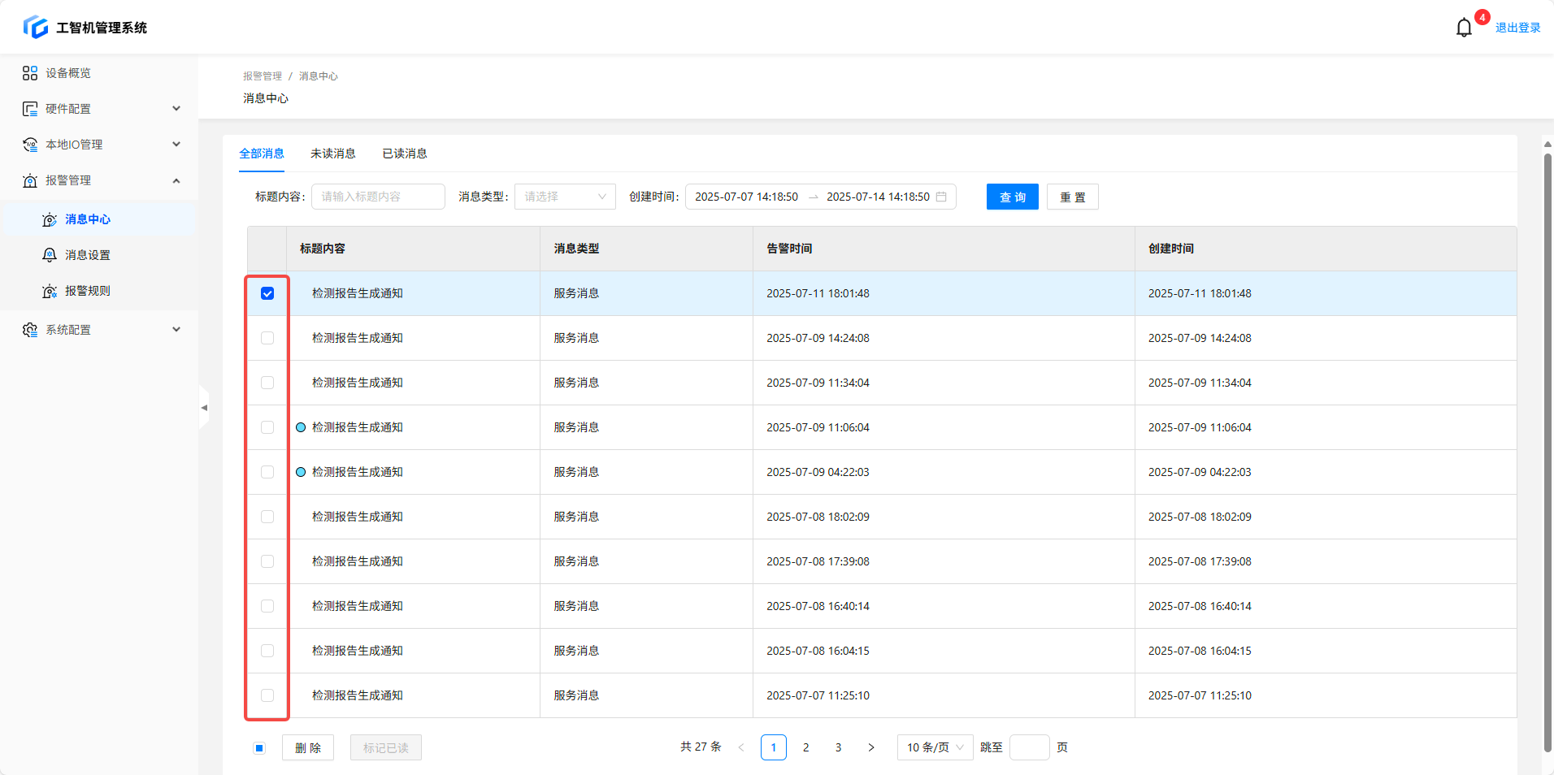Viewport: 1554px width, 775px height.
Task: Go to next page with arrow icon
Action: pos(871,747)
